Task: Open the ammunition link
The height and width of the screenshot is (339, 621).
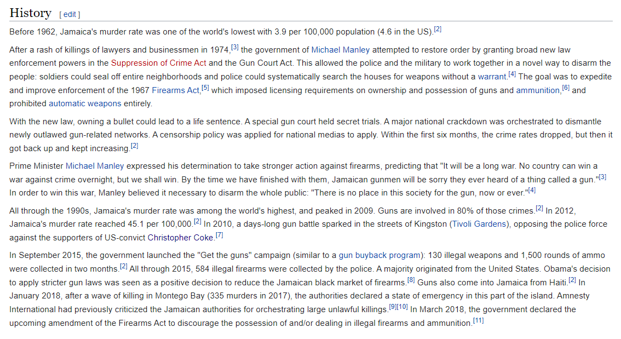Action: tap(538, 90)
